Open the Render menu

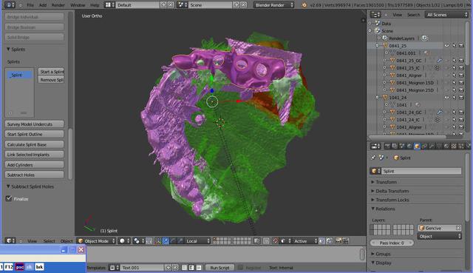tap(58, 5)
